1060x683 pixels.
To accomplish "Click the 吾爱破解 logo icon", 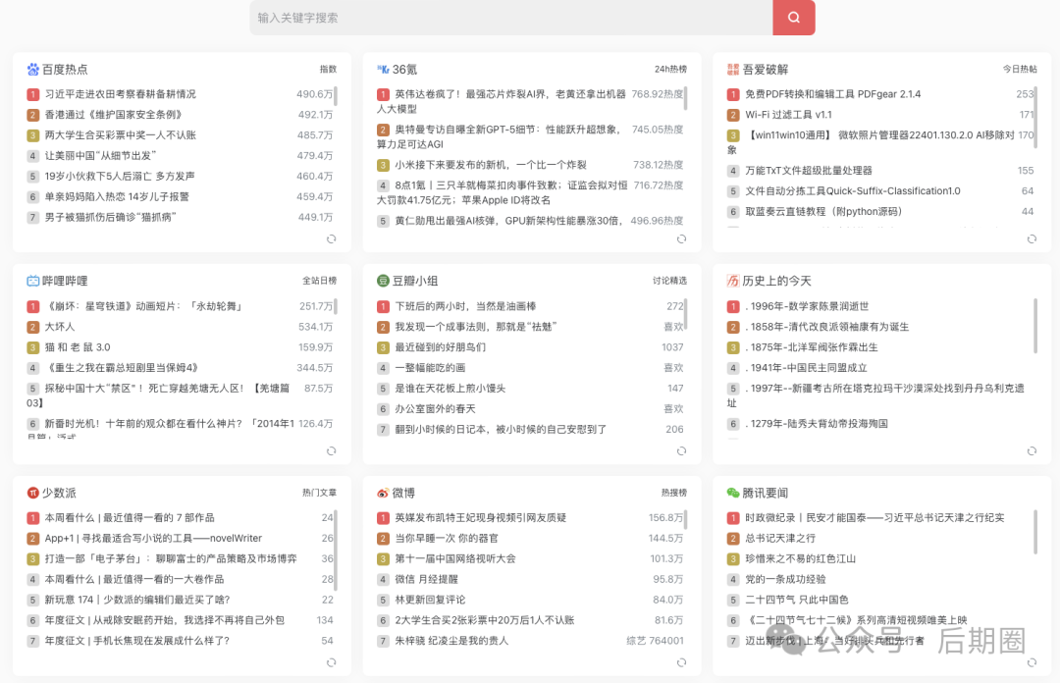I will [x=733, y=67].
